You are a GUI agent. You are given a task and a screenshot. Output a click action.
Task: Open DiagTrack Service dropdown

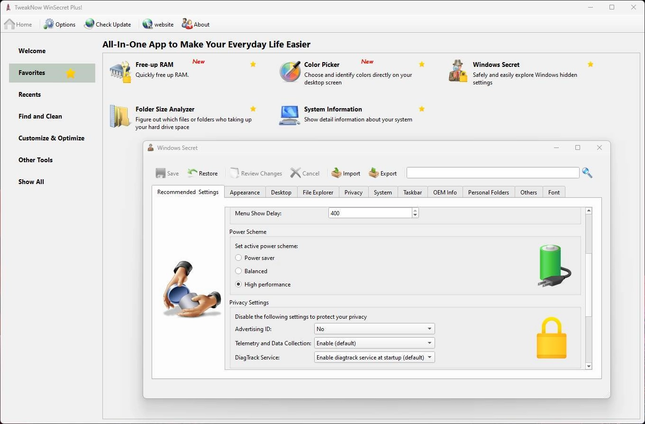click(x=374, y=357)
